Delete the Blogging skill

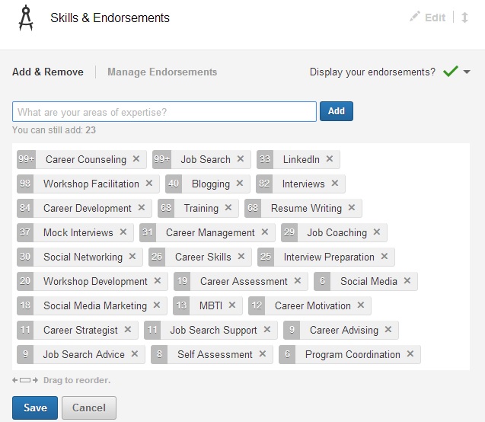point(240,184)
